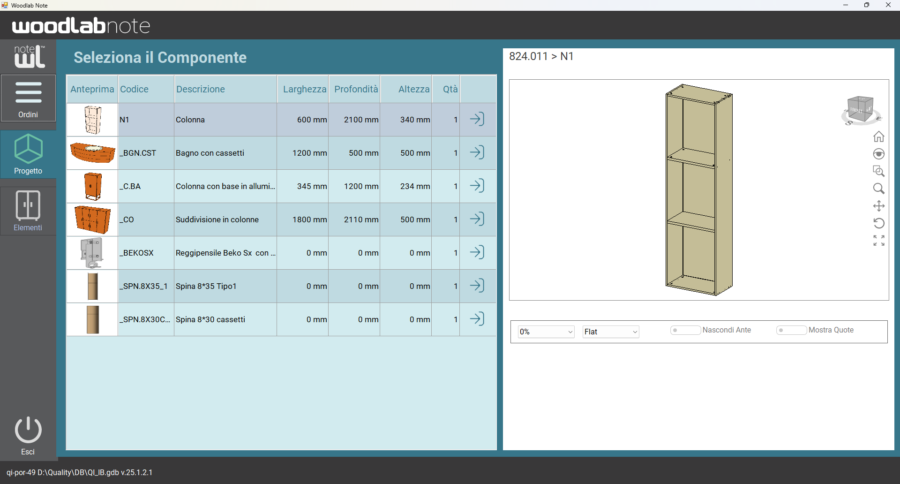Expand the 3D preview to fullscreen
Image resolution: width=900 pixels, height=484 pixels.
[x=879, y=241]
